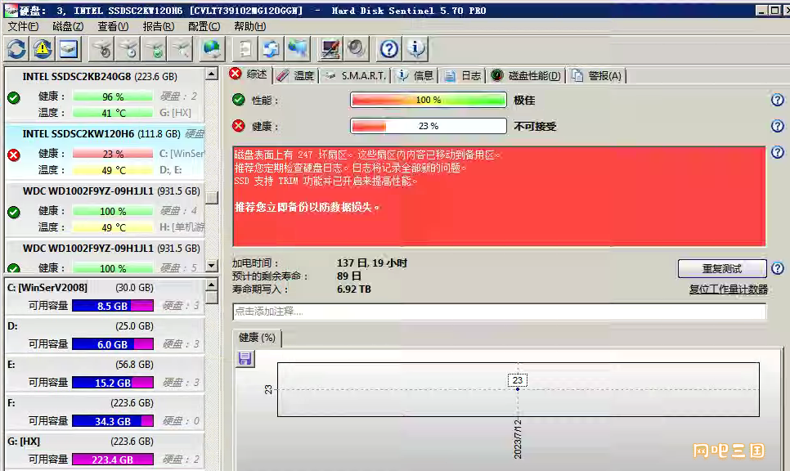Click the 点击添加注释 comment field
This screenshot has height=471, width=790.
click(500, 312)
